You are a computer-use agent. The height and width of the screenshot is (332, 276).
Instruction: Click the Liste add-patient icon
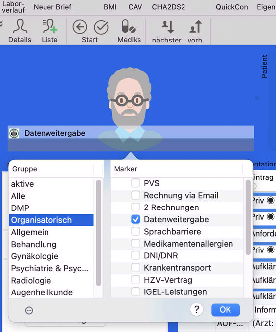pyautogui.click(x=50, y=27)
